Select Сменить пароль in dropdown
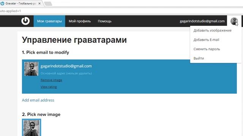Image resolution: width=243 pixels, height=136 pixels. (x=207, y=49)
